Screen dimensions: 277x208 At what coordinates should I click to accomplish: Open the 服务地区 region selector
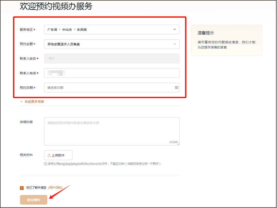[x=112, y=29]
